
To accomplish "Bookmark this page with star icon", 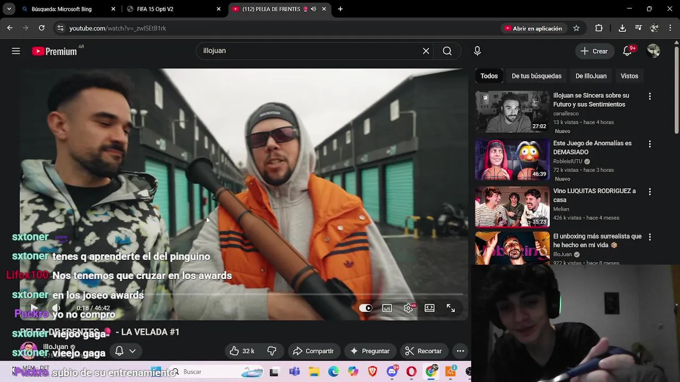I will 576,28.
